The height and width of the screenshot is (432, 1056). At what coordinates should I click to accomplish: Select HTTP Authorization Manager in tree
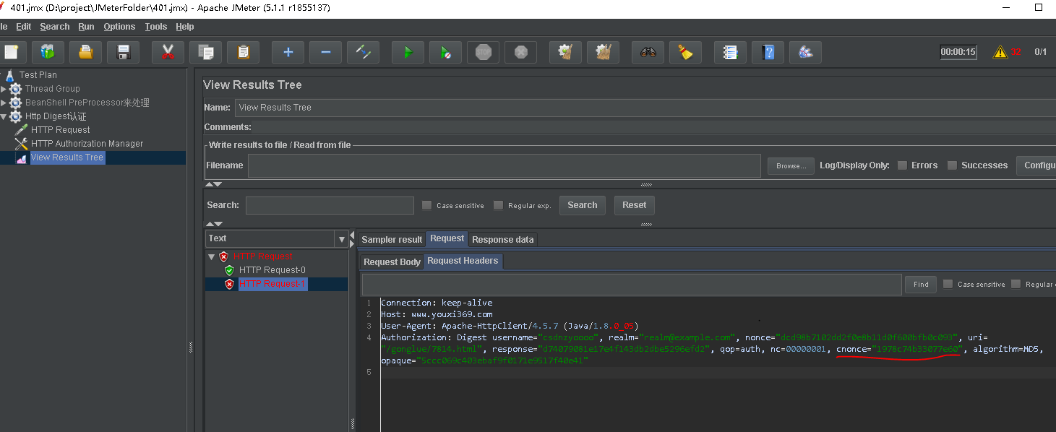(x=87, y=144)
